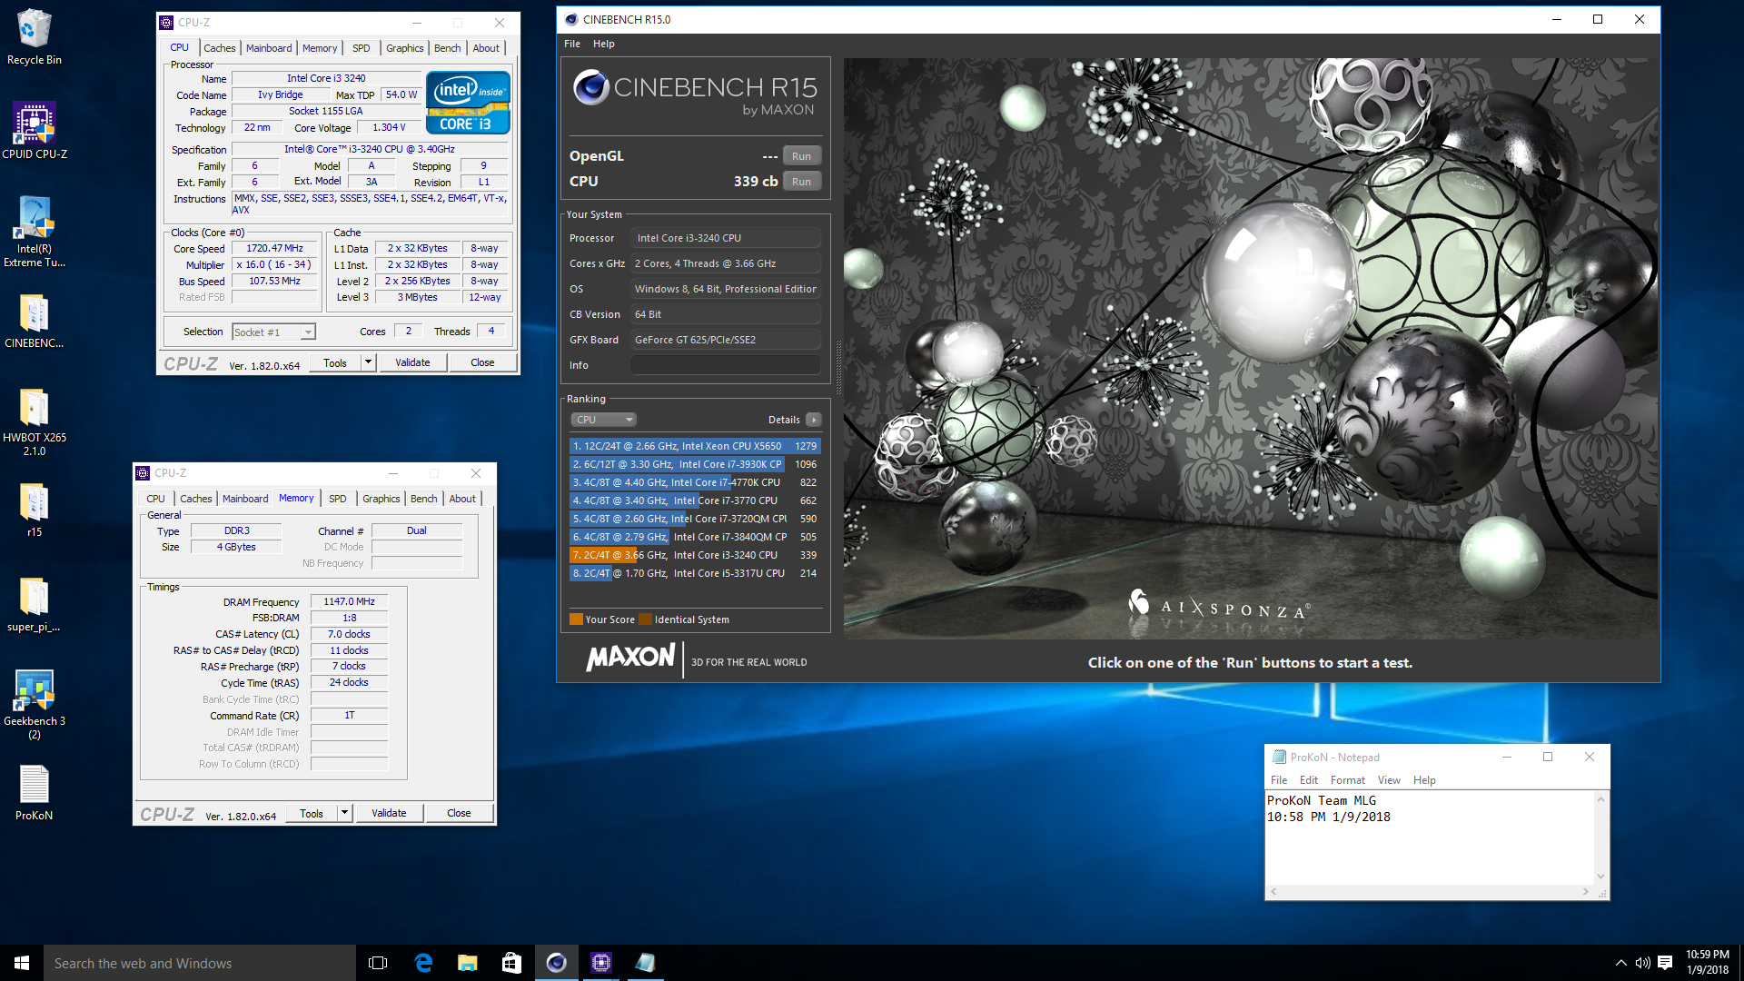Switch to Cinebench on the taskbar
This screenshot has height=981, width=1744.
click(556, 963)
